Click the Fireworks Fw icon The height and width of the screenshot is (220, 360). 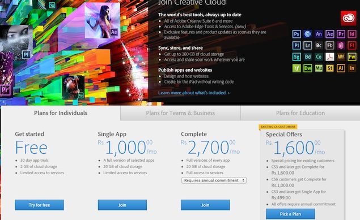351,57
